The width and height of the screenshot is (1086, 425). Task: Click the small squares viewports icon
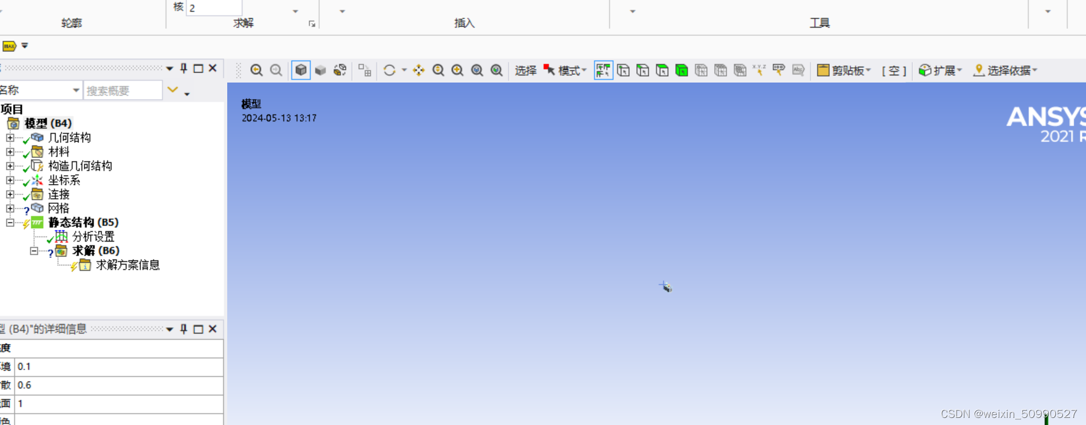click(x=365, y=70)
